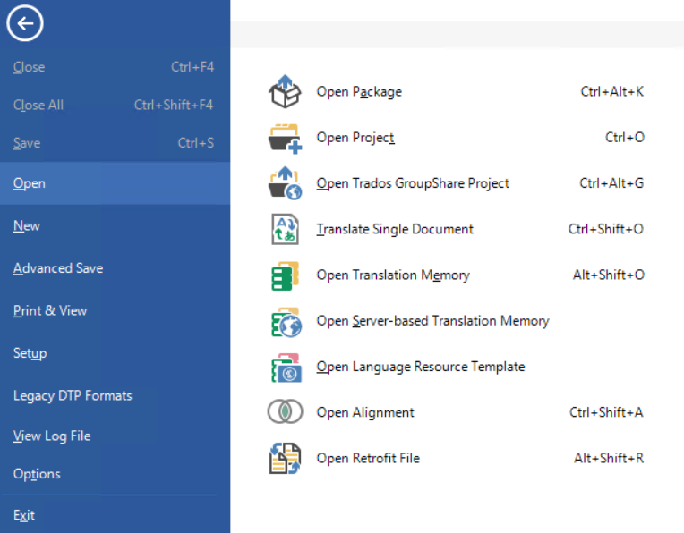Choose Open Server-based Translation Memory label
684x533 pixels.
(x=432, y=321)
